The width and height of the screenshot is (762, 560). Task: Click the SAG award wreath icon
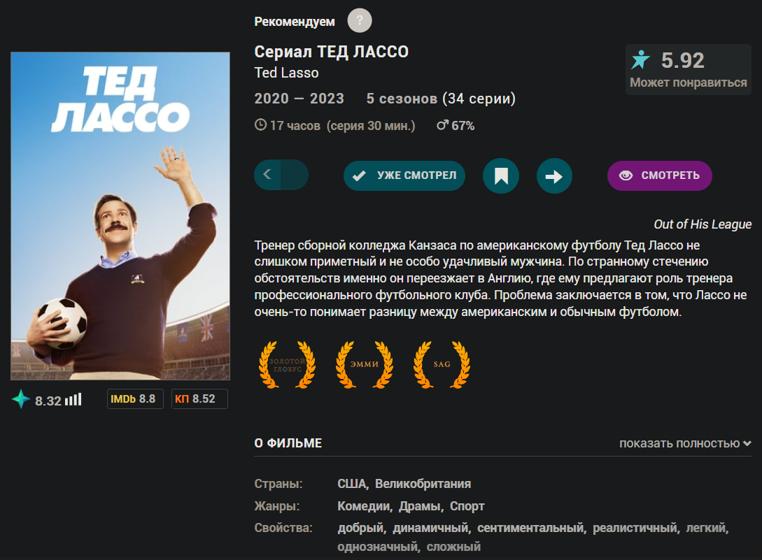(x=442, y=364)
